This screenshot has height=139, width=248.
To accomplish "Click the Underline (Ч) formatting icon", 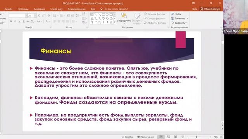I will pos(19,21).
